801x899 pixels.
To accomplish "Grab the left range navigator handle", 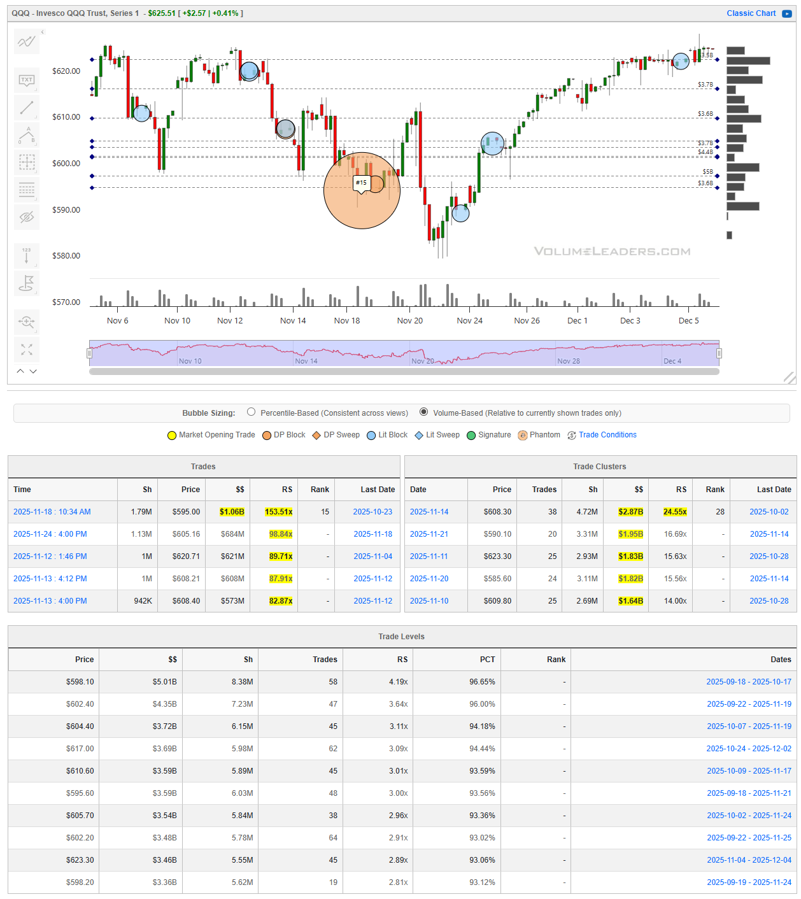I will point(89,353).
